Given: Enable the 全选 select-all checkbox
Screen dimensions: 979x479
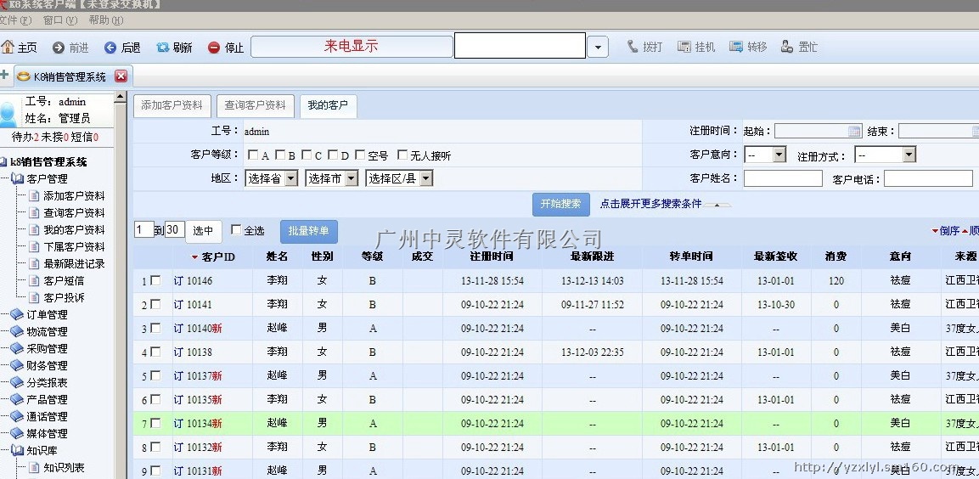Looking at the screenshot, I should tap(236, 230).
